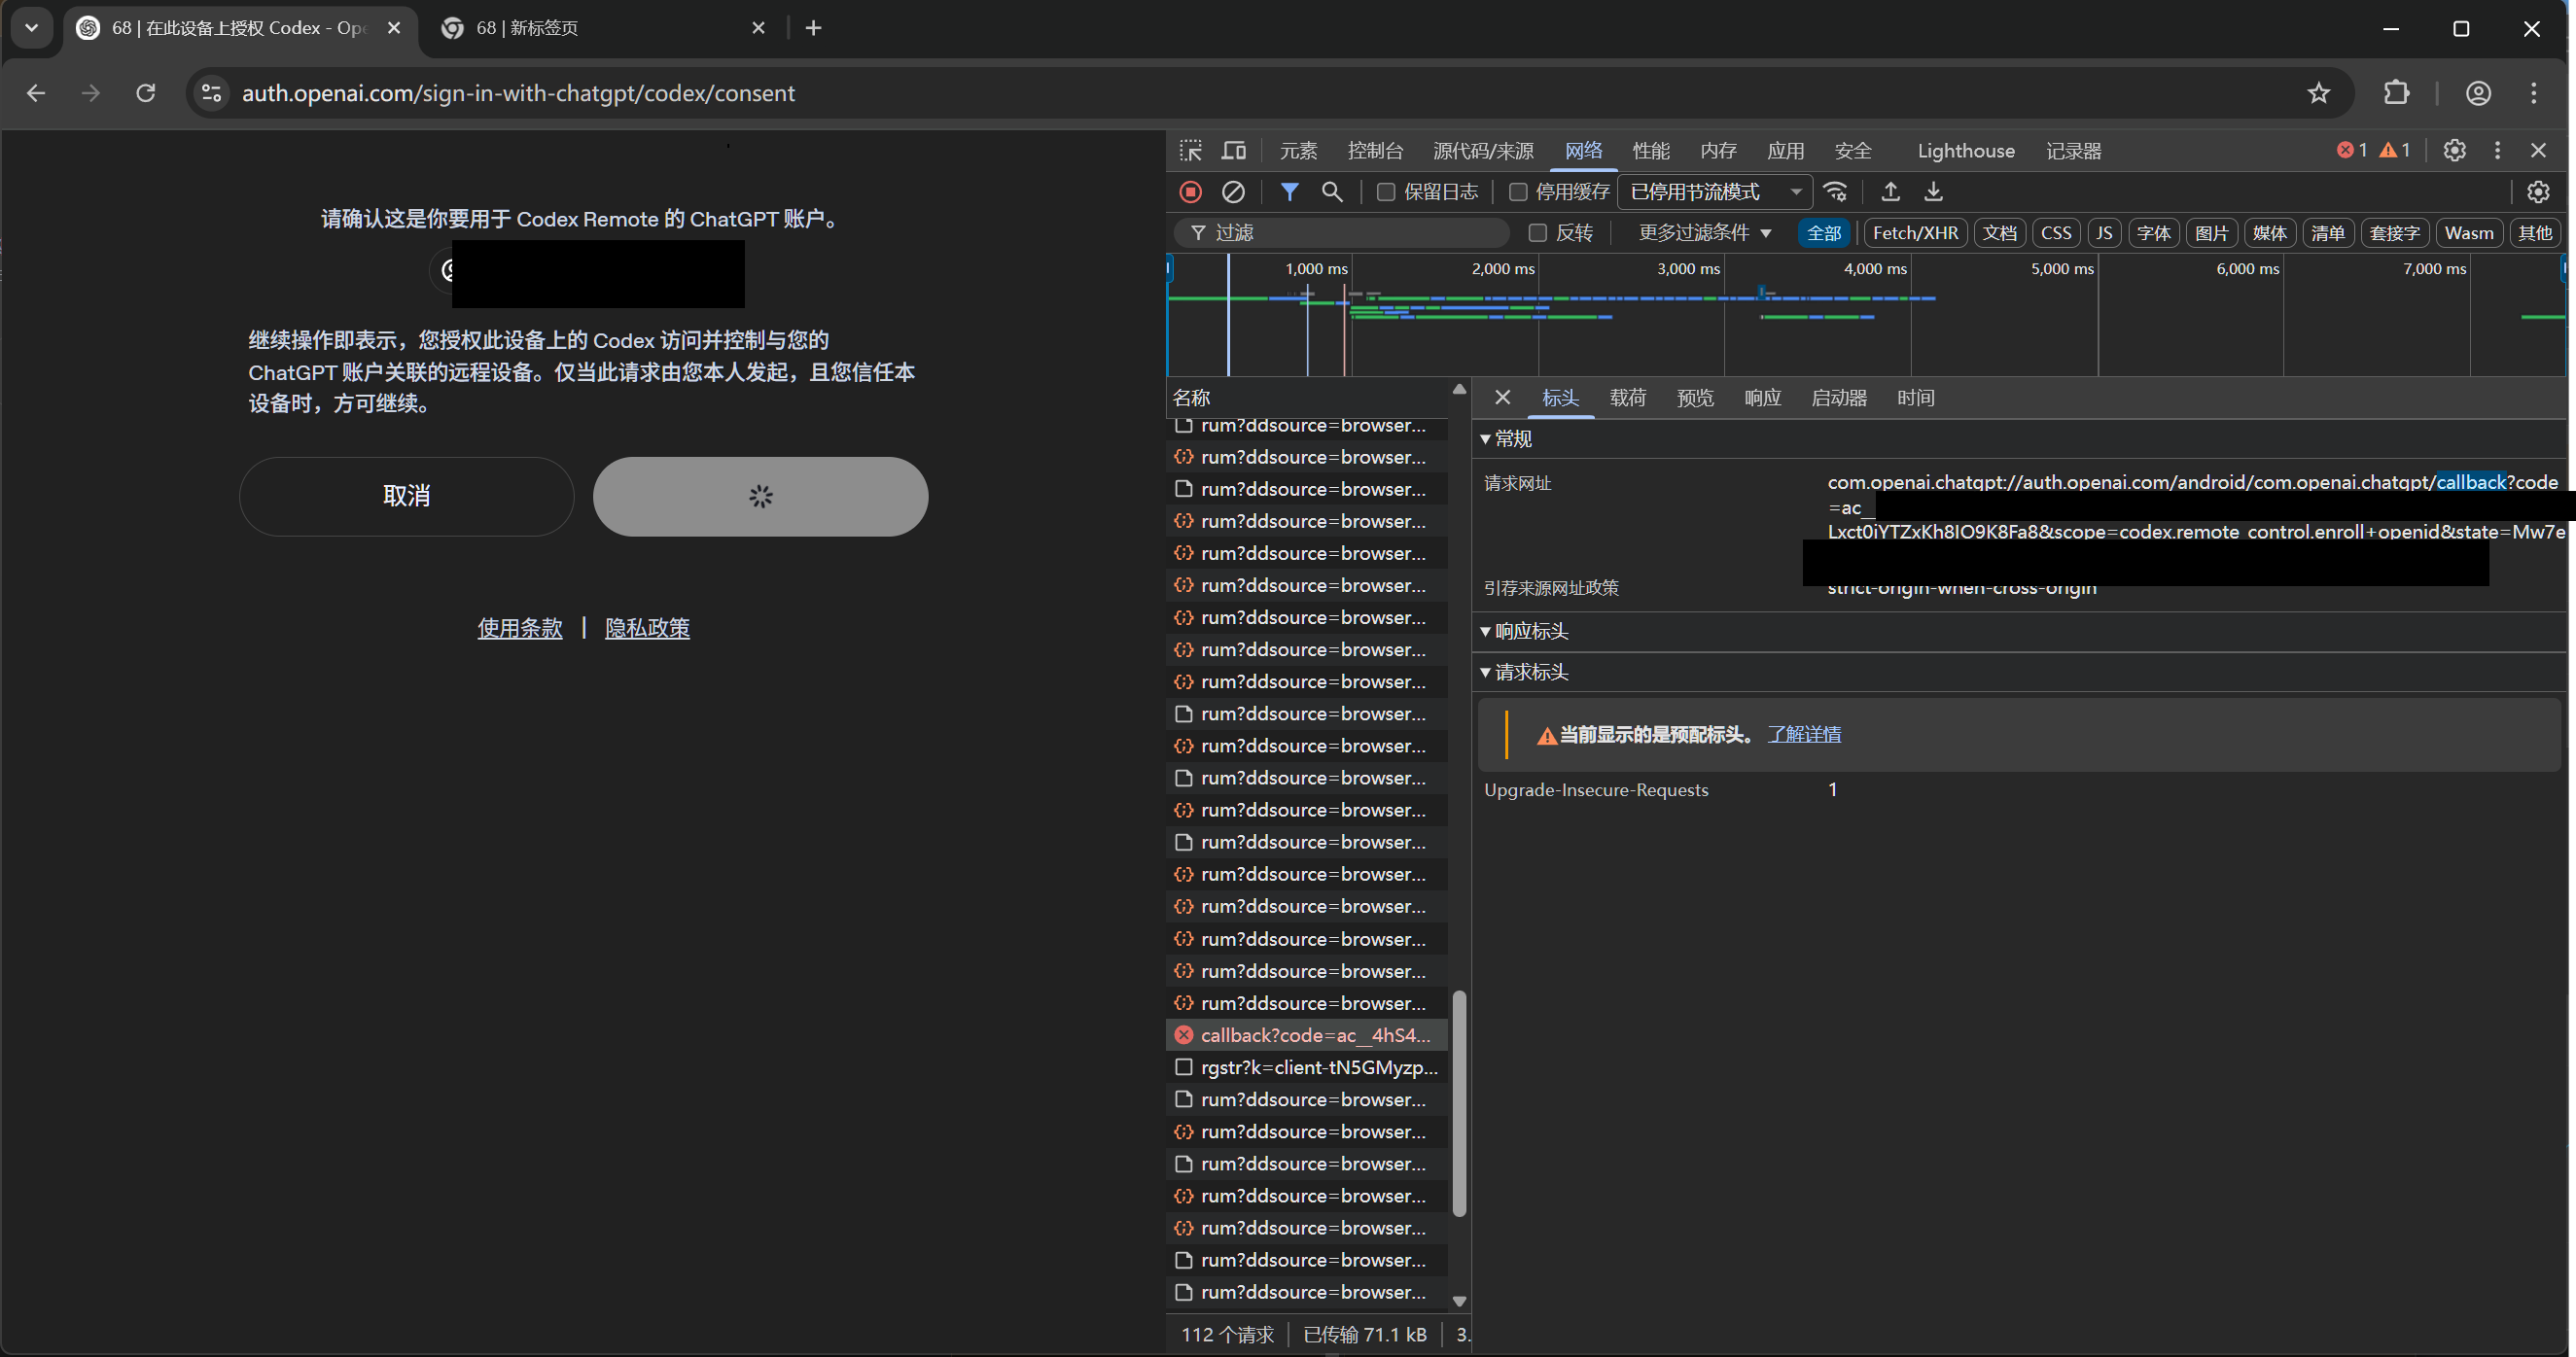Import HAR file with upload icon
Screen dimensions: 2576x1357
(1890, 191)
